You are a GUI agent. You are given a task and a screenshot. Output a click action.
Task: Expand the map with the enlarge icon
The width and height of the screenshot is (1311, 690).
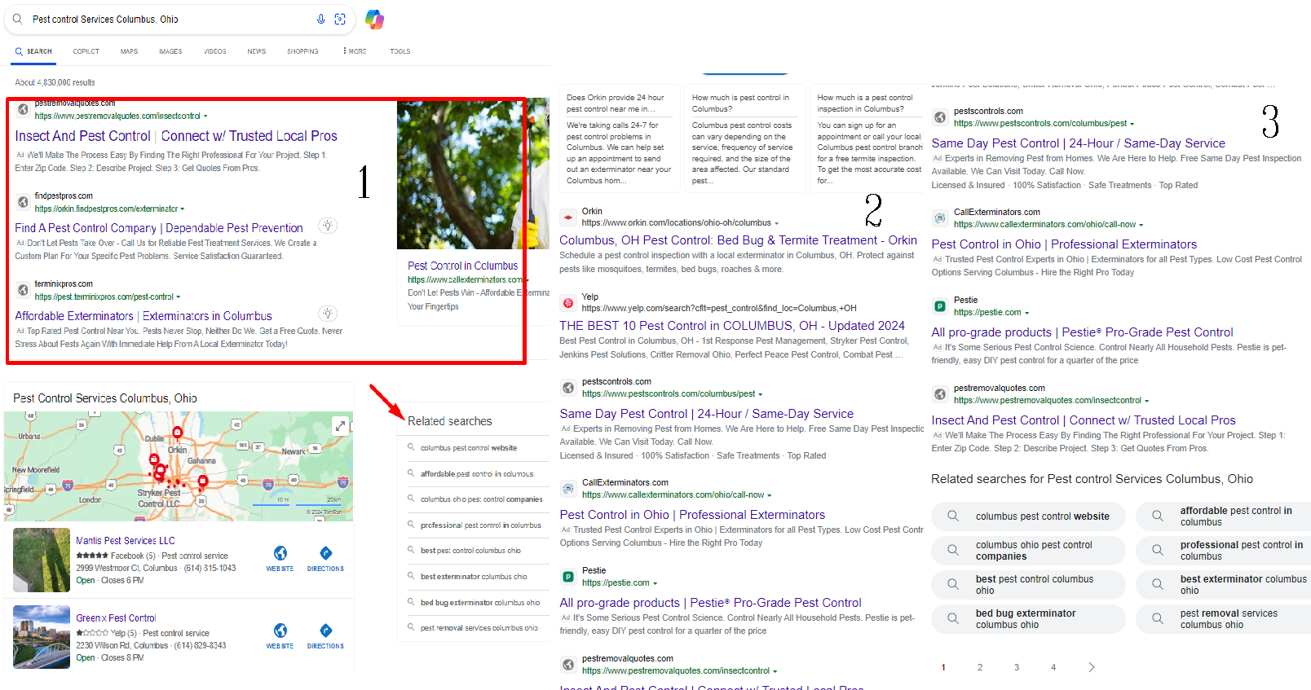tap(340, 425)
